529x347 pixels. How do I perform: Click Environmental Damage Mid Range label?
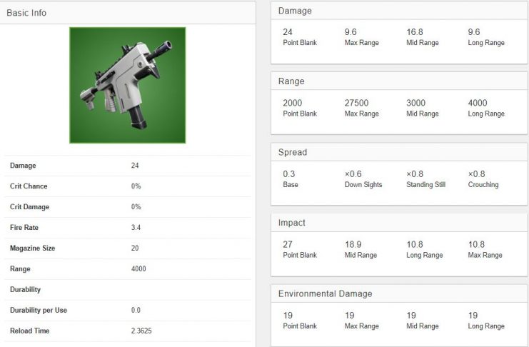point(423,326)
